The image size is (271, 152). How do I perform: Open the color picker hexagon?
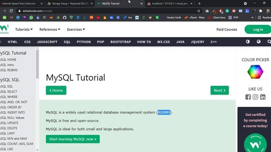click(x=255, y=72)
